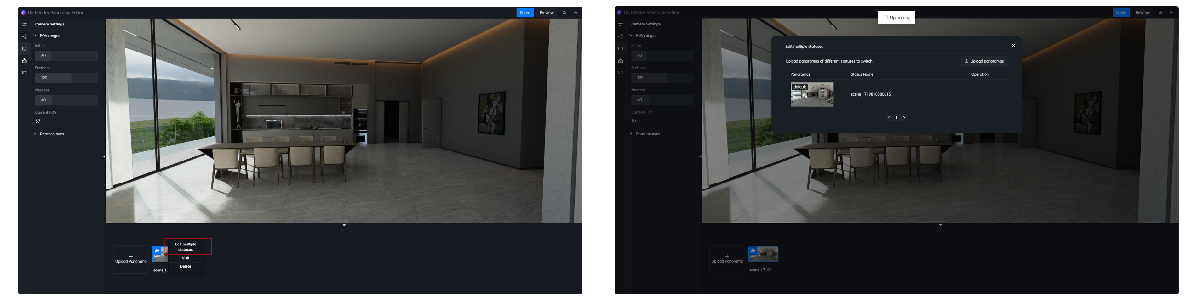Collapse FOV ranges section in left window
This screenshot has height=301, width=1197.
(x=34, y=36)
